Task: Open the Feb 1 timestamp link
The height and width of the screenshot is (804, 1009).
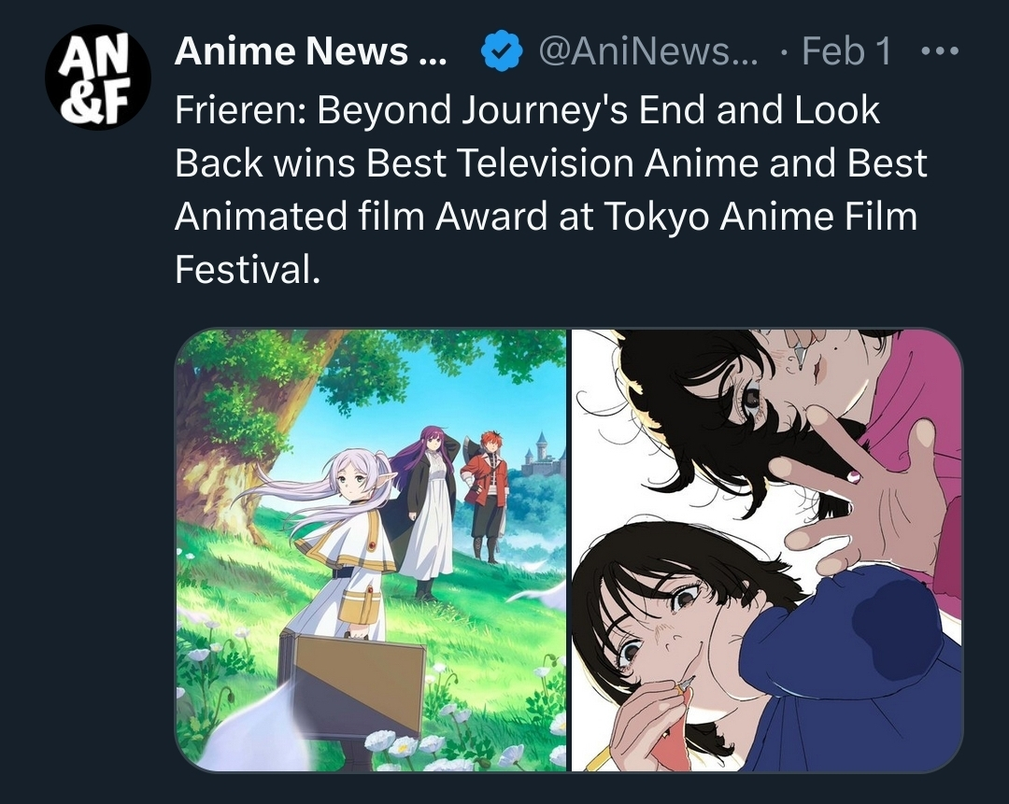Action: (x=846, y=50)
